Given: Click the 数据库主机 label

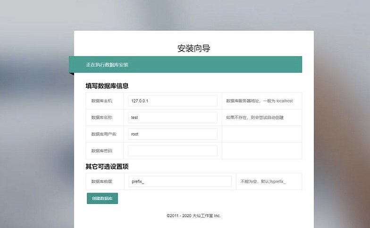Looking at the screenshot, I should point(102,101).
